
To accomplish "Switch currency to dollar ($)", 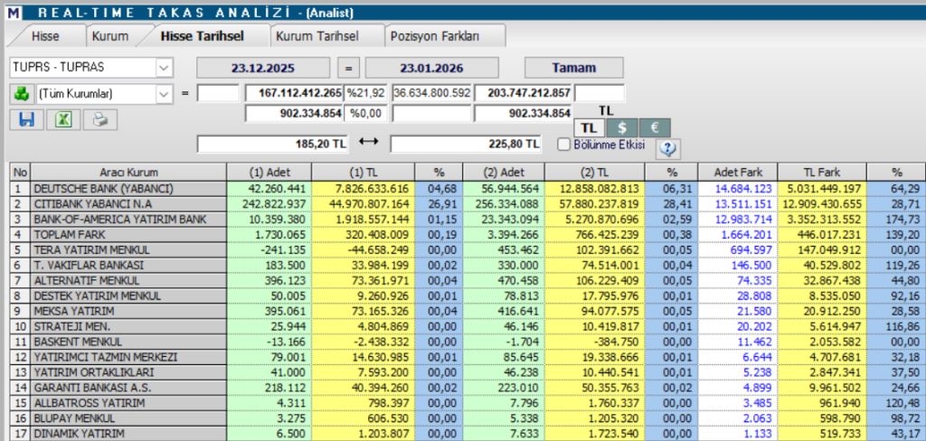I will [621, 127].
